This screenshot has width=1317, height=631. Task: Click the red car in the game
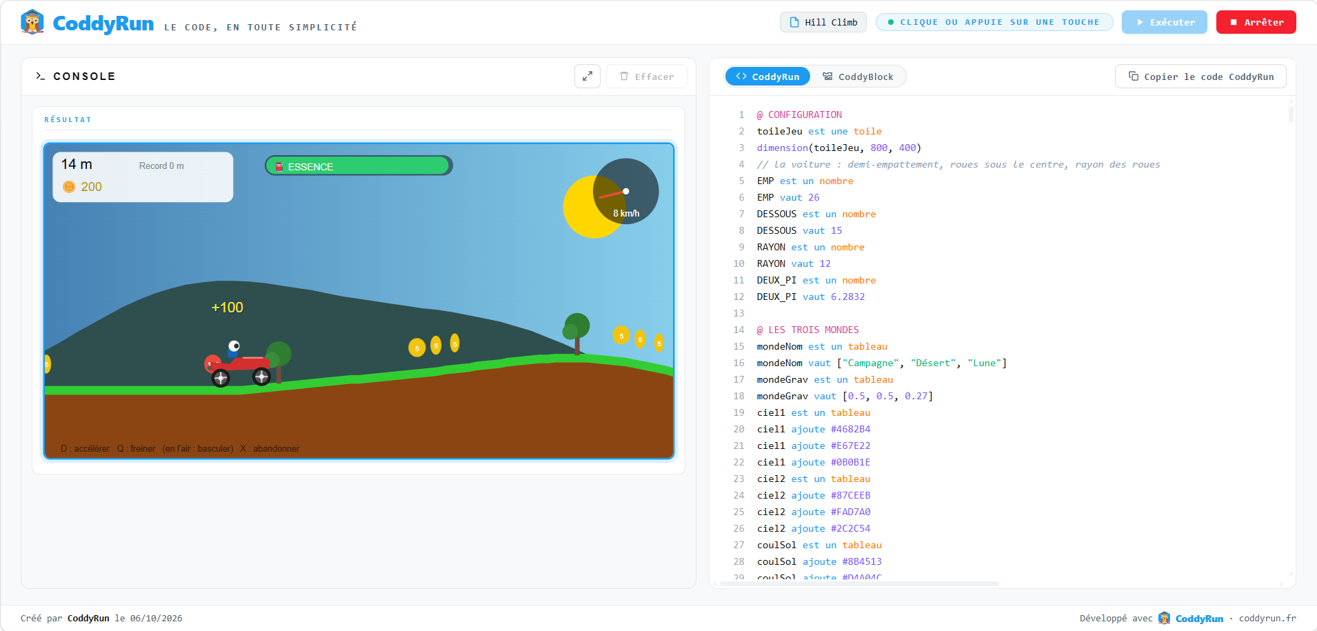coord(238,365)
